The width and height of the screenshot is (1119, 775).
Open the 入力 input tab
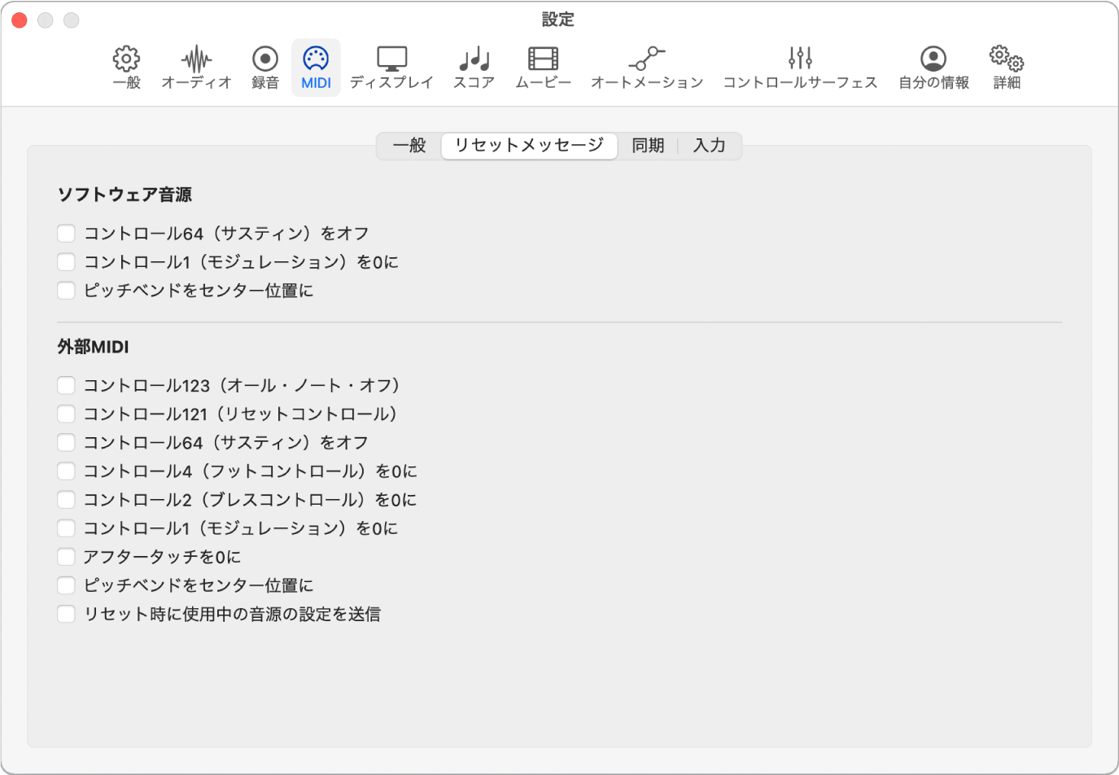(709, 146)
